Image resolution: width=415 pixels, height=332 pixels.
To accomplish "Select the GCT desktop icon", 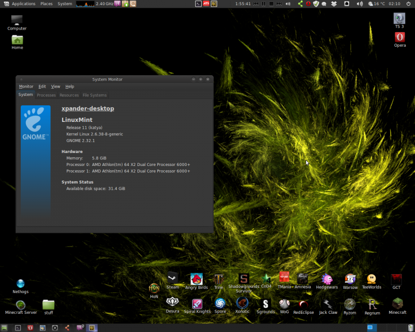I will point(396,282).
